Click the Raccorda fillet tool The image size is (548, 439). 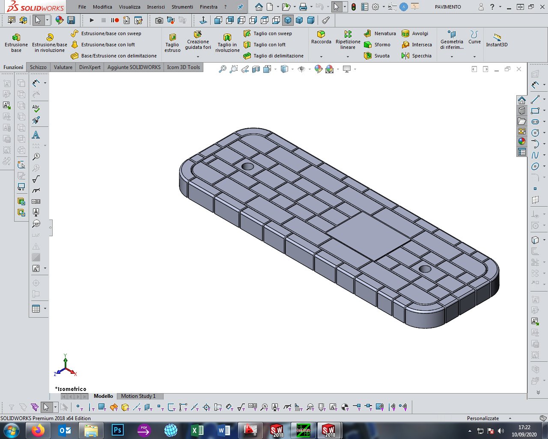321,34
